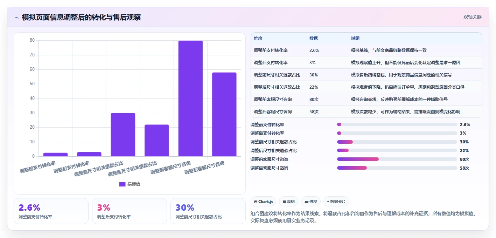The image size is (496, 238).
Task: Click the 22% progress bar for 调整后尺寸相关退款占比
Action: pos(397,151)
